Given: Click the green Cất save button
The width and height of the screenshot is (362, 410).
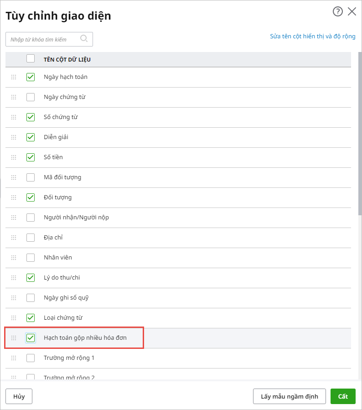Looking at the screenshot, I should [343, 396].
